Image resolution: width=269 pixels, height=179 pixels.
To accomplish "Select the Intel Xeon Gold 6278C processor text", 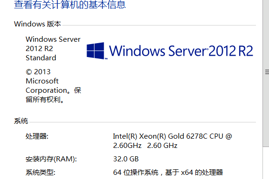I will (172, 141).
